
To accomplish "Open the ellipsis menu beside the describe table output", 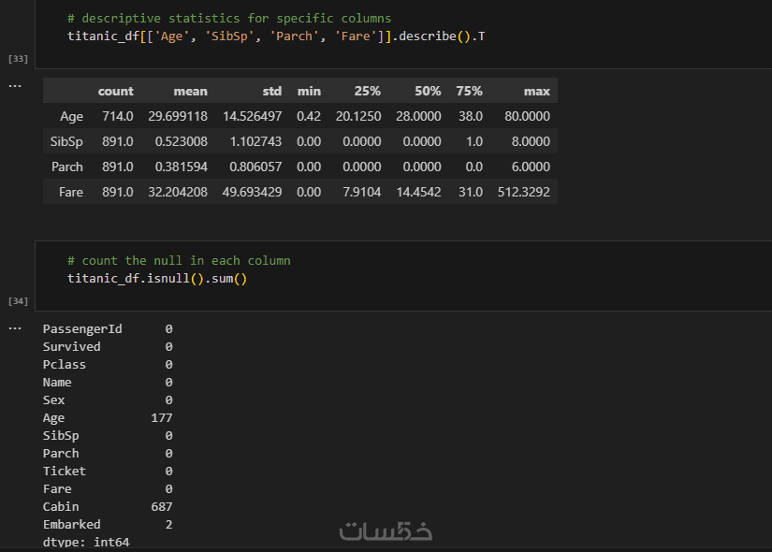I will click(14, 85).
